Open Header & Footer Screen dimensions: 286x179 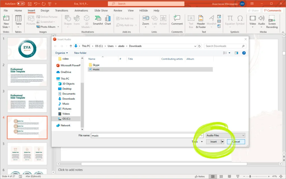(201, 22)
